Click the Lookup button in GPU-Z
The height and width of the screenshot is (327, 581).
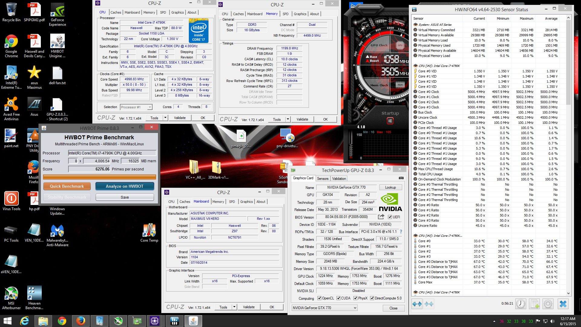(x=390, y=187)
